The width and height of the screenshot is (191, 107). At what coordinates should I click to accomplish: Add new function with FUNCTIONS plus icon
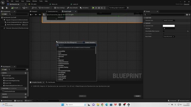pos(25,89)
